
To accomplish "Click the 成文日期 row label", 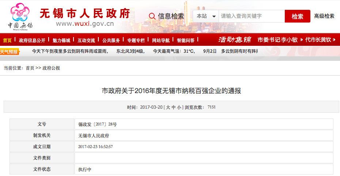I will point(42,147).
